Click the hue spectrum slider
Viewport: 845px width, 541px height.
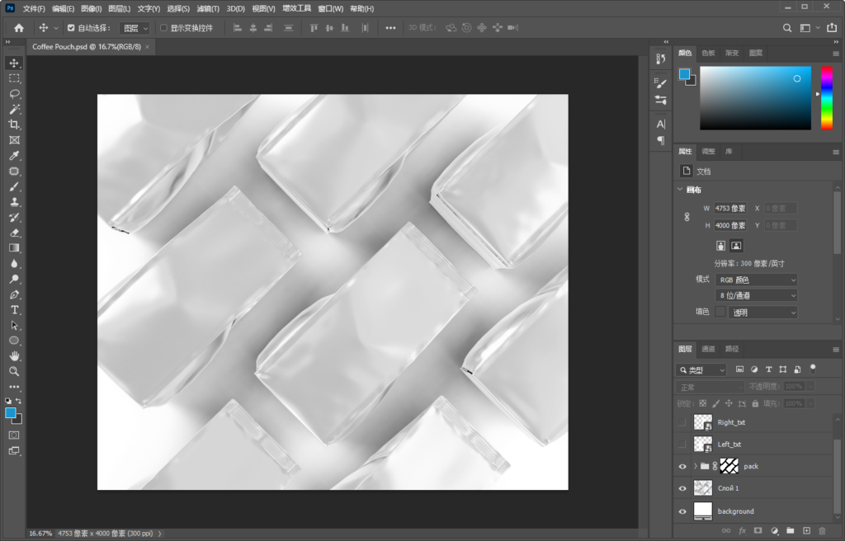(827, 98)
